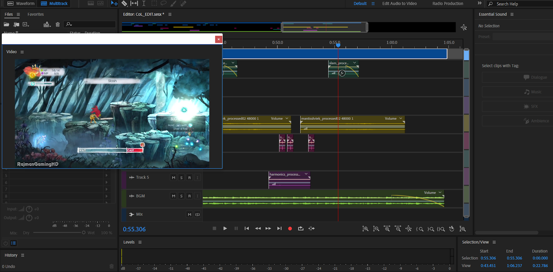The width and height of the screenshot is (553, 272).
Task: Click Zoom In at In Point icon
Action: [420, 229]
